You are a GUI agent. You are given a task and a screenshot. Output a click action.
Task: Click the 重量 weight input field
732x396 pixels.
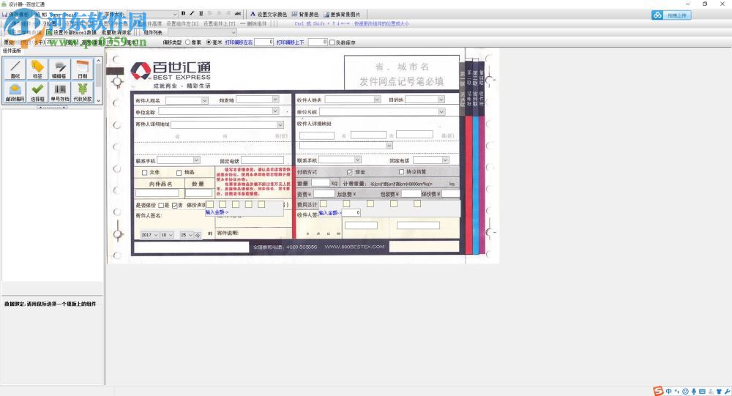[x=321, y=182]
